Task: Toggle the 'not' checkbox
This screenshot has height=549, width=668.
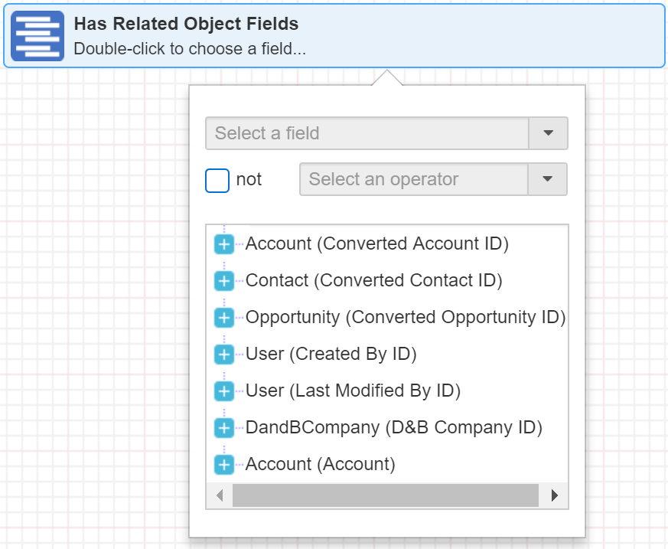Action: [217, 180]
